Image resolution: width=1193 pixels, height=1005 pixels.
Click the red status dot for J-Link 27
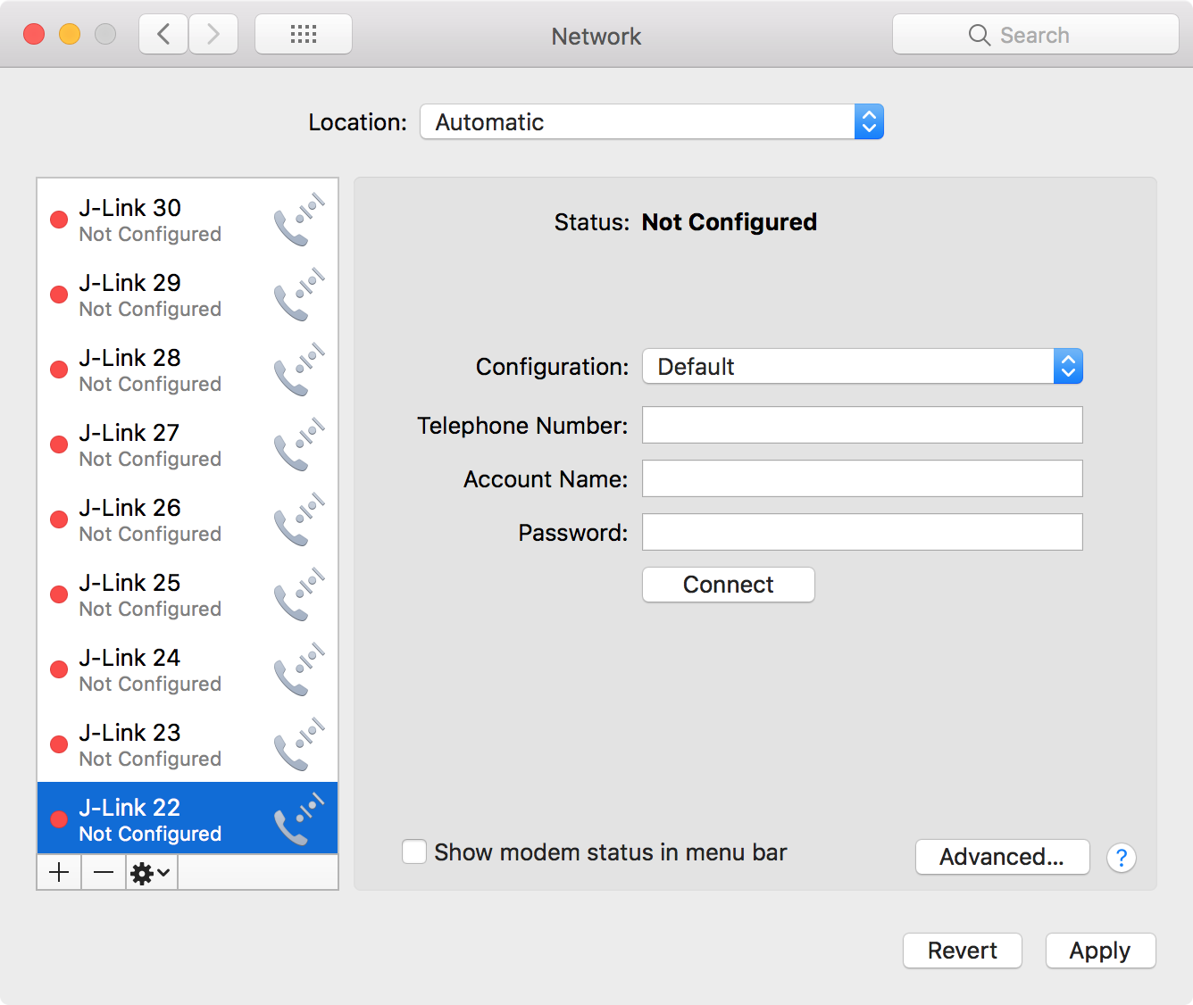tap(59, 444)
